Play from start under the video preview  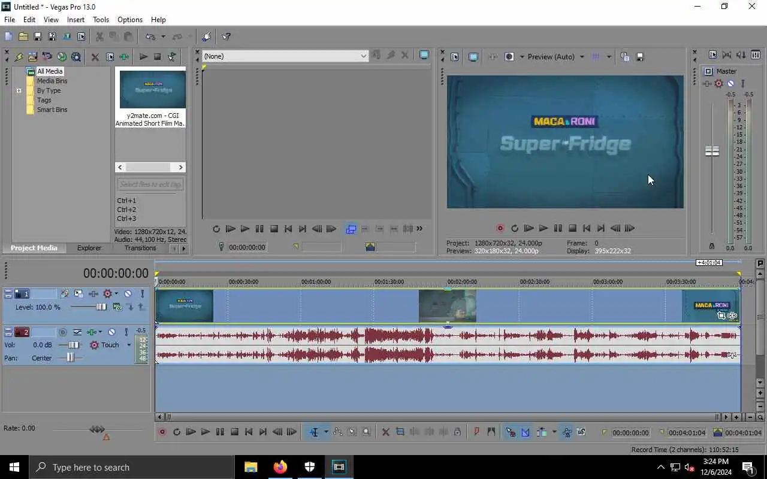pyautogui.click(x=529, y=228)
